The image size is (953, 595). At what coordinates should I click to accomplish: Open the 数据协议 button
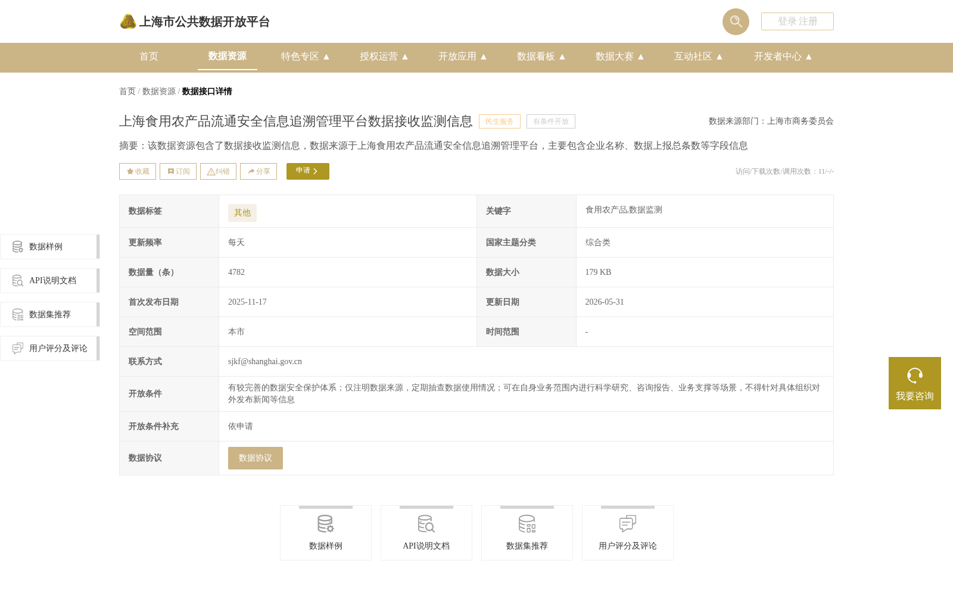point(256,458)
